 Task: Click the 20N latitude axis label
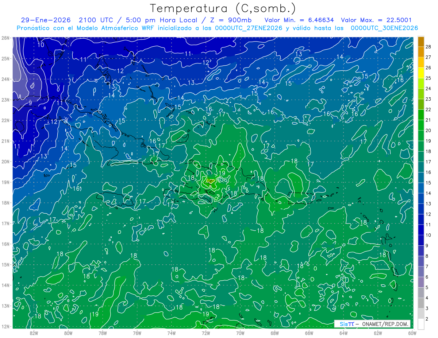coord(5,162)
